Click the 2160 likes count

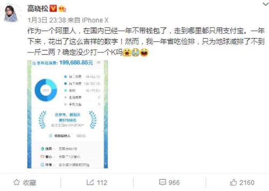(x=247, y=183)
